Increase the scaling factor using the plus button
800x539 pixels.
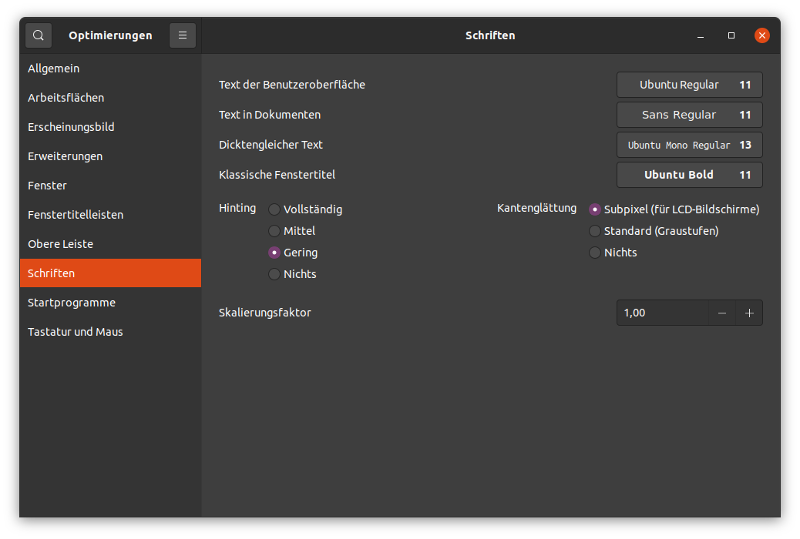coord(749,313)
